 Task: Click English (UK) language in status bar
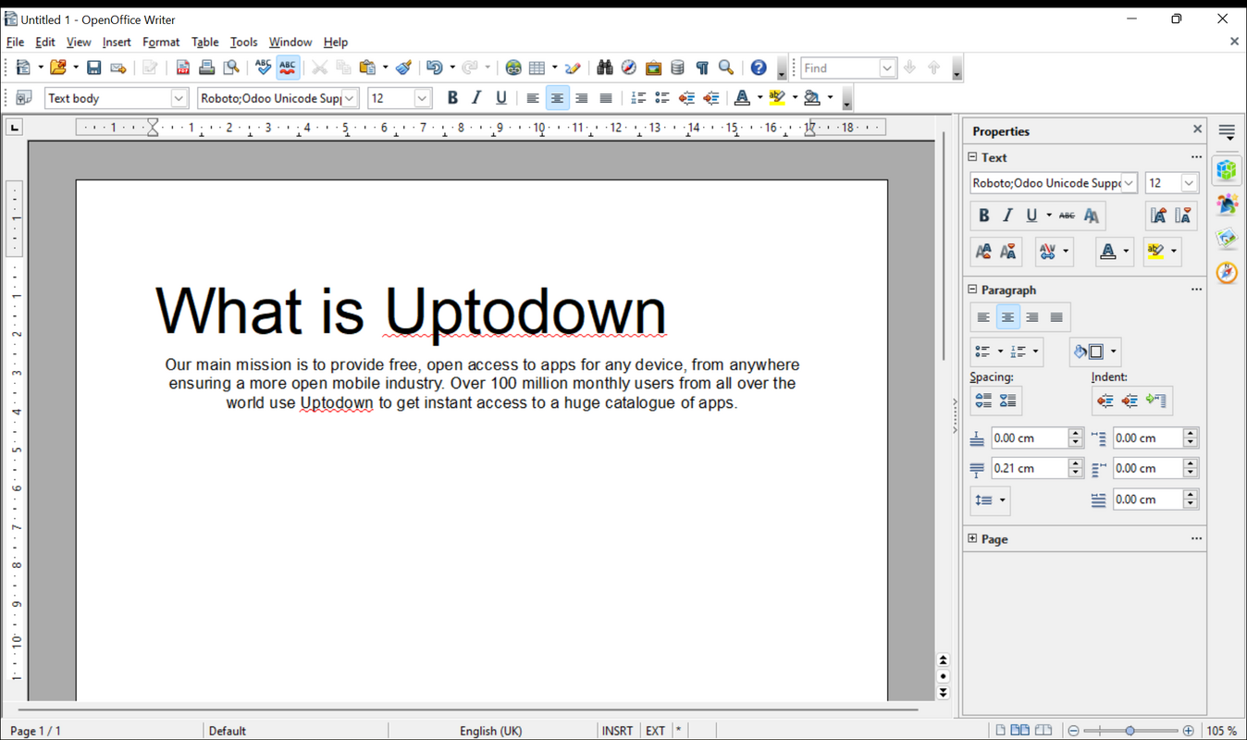pyautogui.click(x=490, y=731)
